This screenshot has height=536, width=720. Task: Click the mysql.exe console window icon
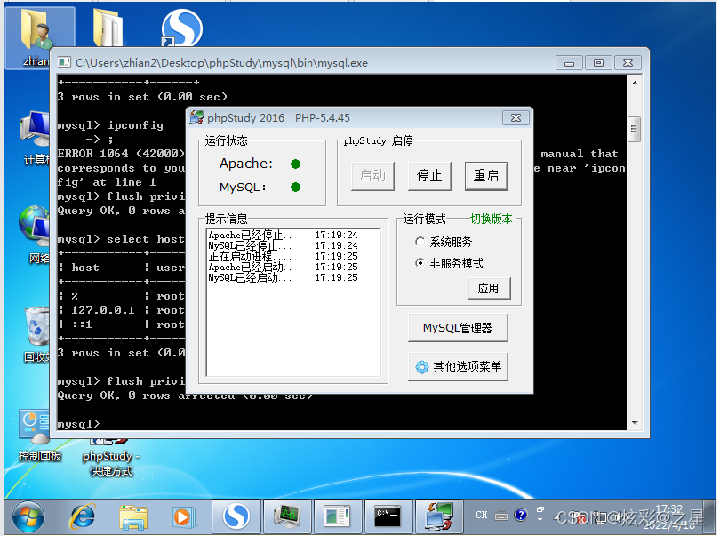[x=64, y=62]
